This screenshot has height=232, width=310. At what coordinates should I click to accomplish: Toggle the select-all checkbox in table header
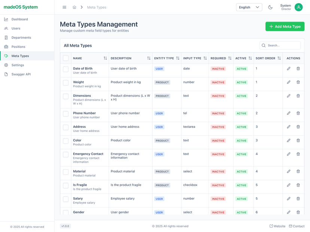66,58
